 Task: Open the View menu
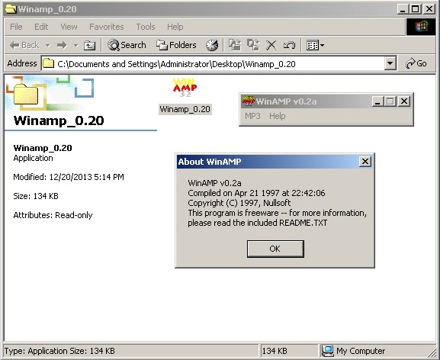click(x=69, y=27)
